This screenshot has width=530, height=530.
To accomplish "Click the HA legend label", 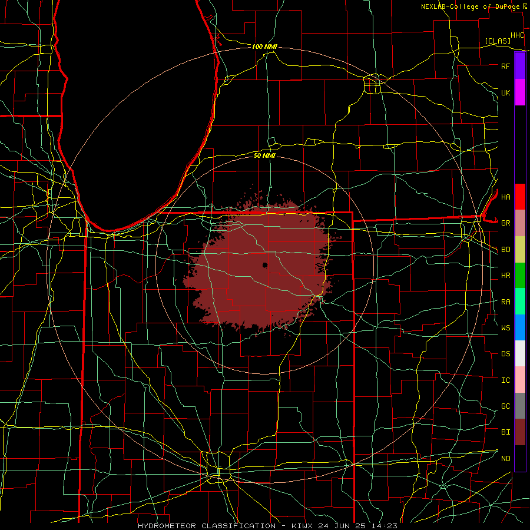I will pyautogui.click(x=505, y=197).
